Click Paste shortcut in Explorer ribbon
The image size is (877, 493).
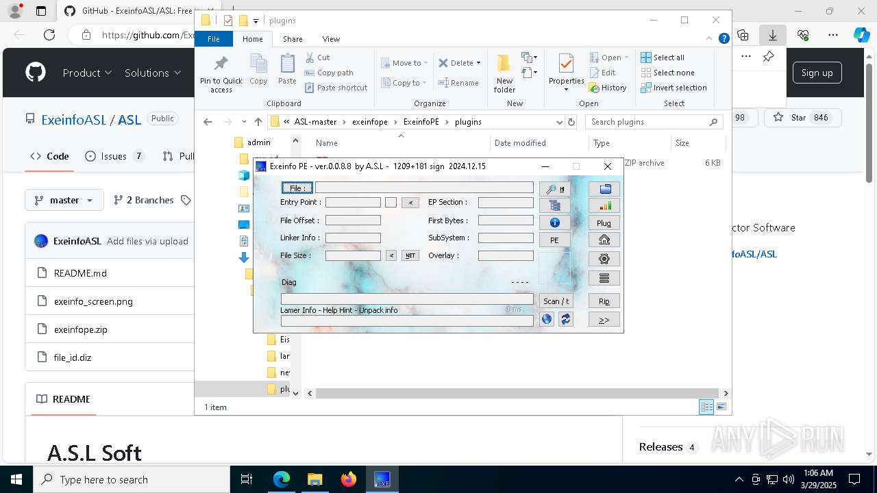coord(336,88)
